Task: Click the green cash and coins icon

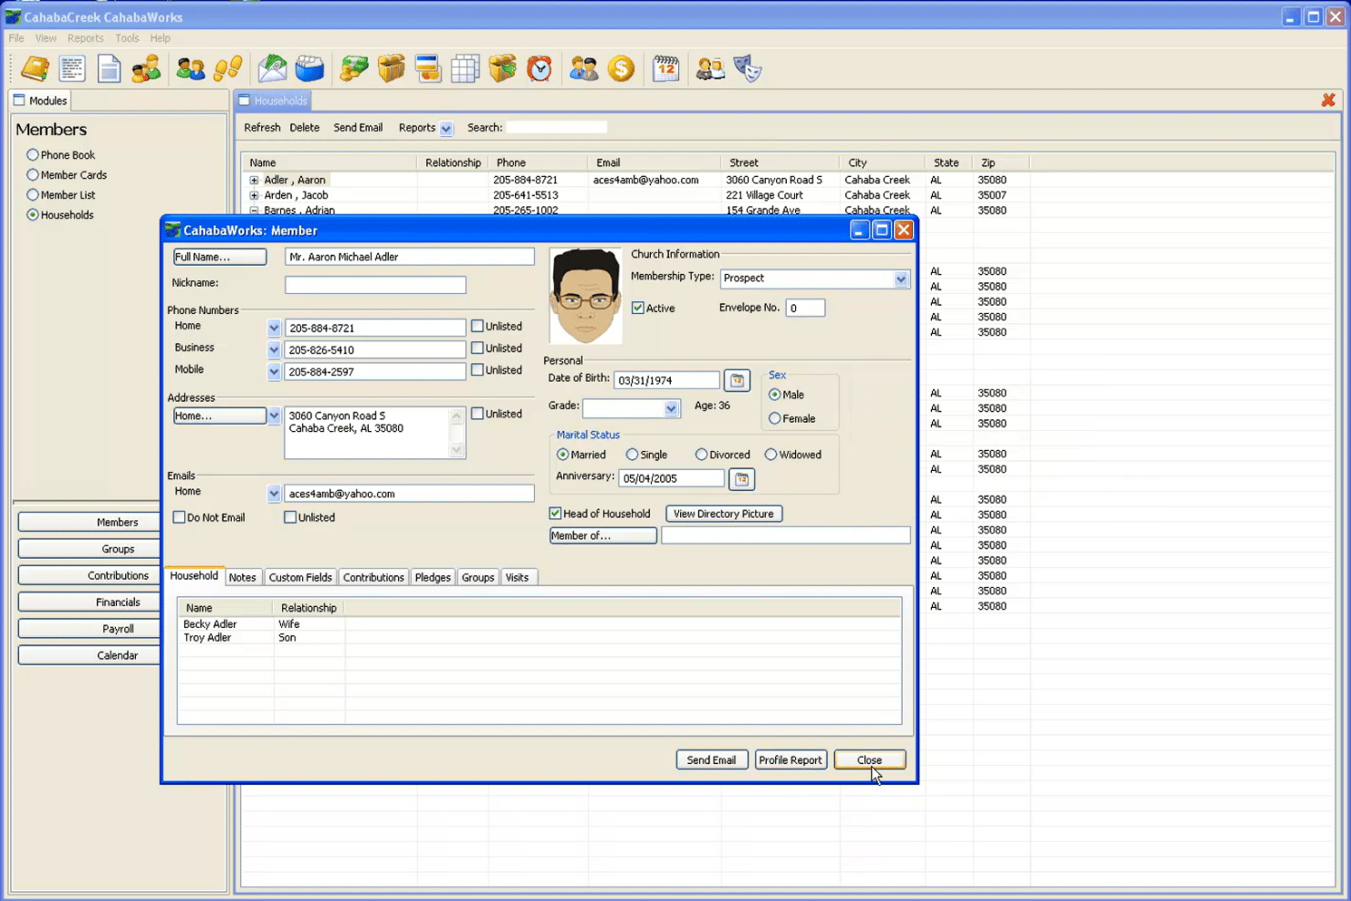Action: click(354, 68)
